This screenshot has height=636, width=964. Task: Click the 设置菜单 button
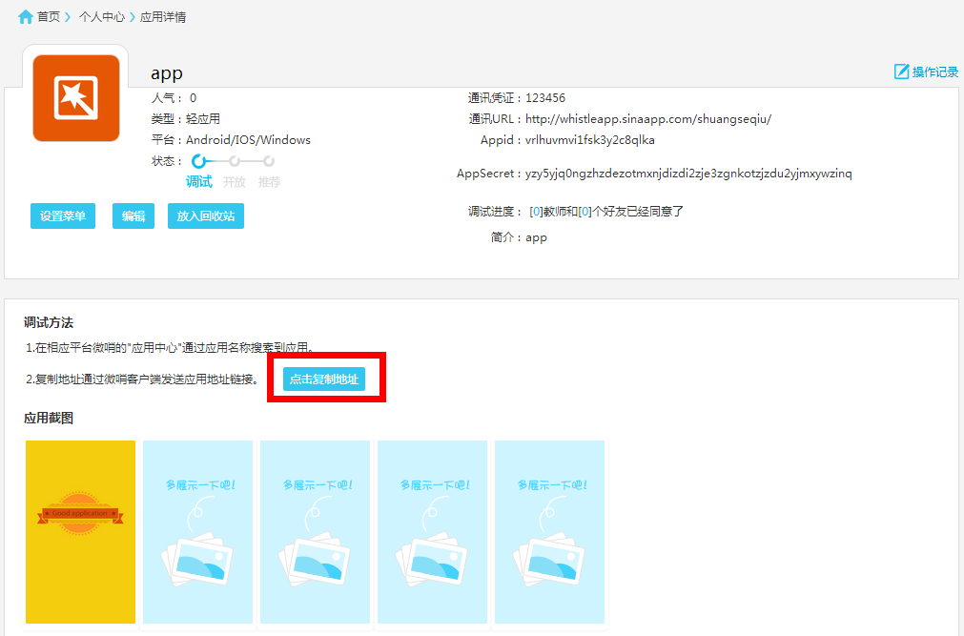63,216
